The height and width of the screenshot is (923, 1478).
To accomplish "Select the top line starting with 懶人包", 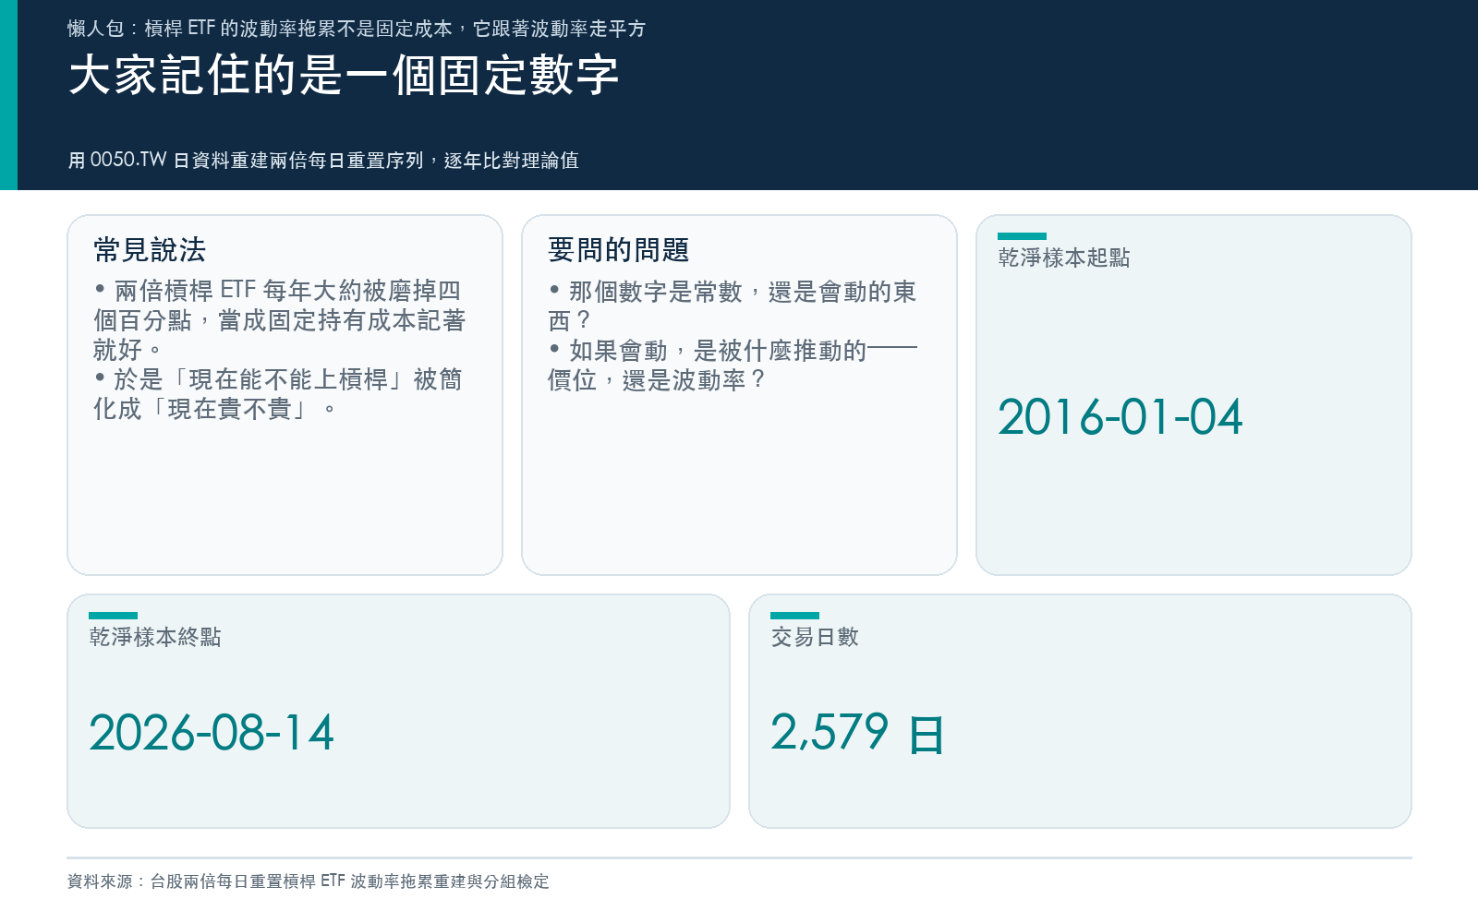I will (x=357, y=29).
